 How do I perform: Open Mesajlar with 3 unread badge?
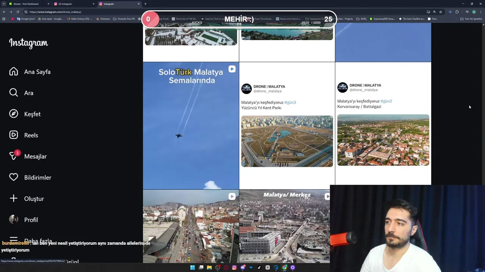tap(14, 156)
